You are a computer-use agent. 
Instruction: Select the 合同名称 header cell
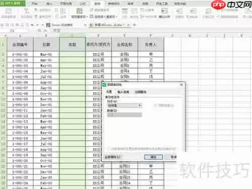[124, 44]
